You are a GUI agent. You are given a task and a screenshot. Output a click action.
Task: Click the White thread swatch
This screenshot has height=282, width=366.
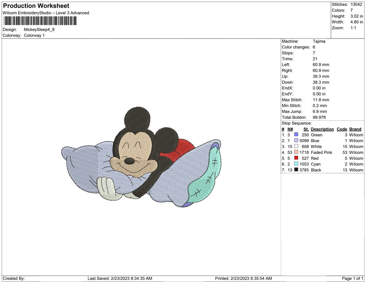(x=295, y=147)
